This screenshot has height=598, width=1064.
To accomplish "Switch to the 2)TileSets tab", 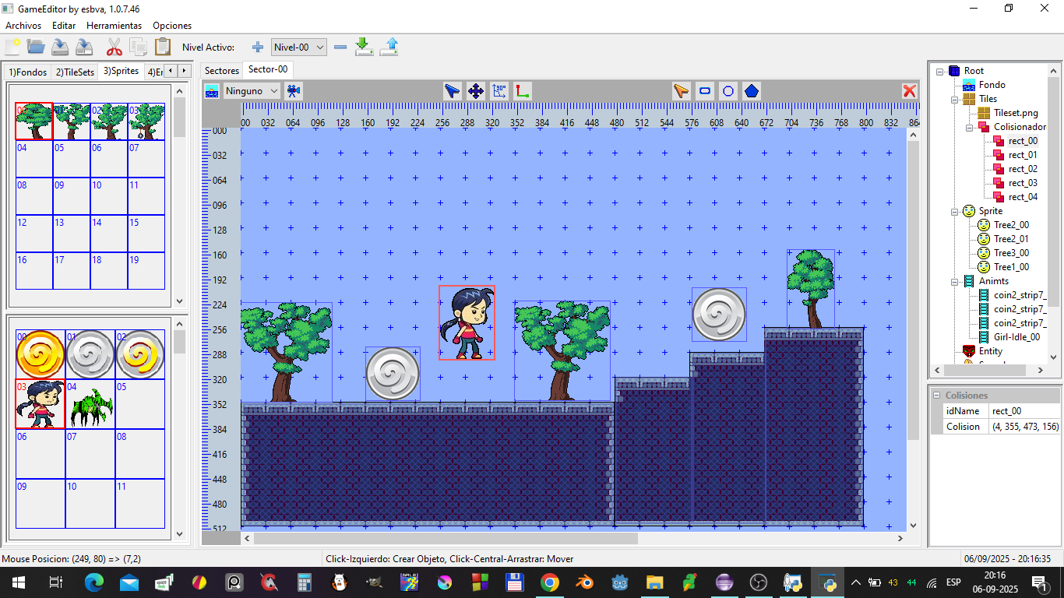I will point(75,72).
